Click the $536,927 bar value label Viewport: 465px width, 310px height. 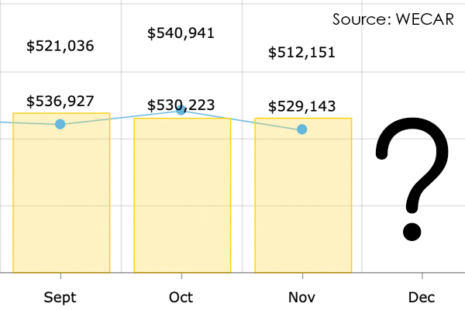pos(60,101)
